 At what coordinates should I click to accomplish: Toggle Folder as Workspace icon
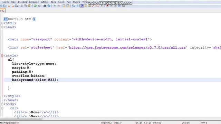(x=98, y=6)
